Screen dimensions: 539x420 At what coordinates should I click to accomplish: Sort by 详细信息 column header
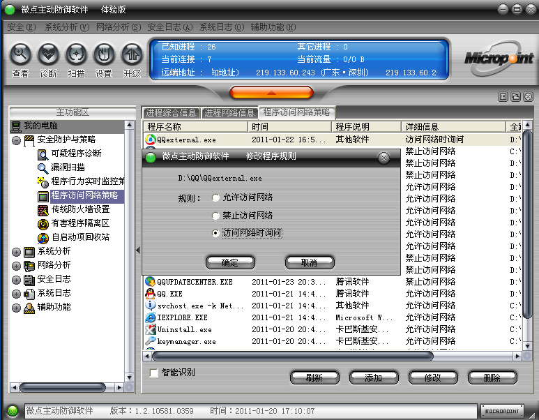[453, 126]
